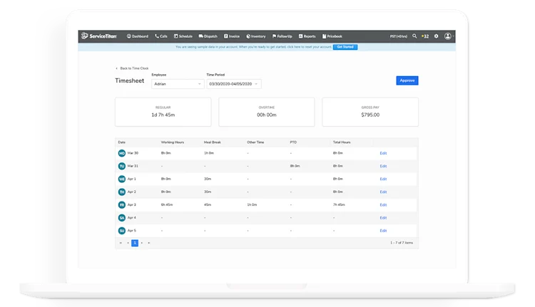
Task: Open the FollowUp section
Action: tap(282, 36)
